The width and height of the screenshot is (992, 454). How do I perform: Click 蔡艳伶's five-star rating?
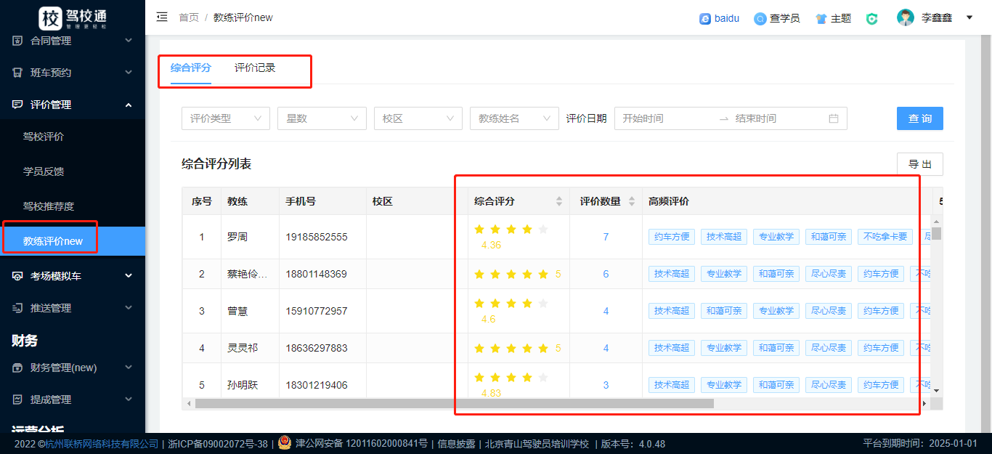(511, 274)
